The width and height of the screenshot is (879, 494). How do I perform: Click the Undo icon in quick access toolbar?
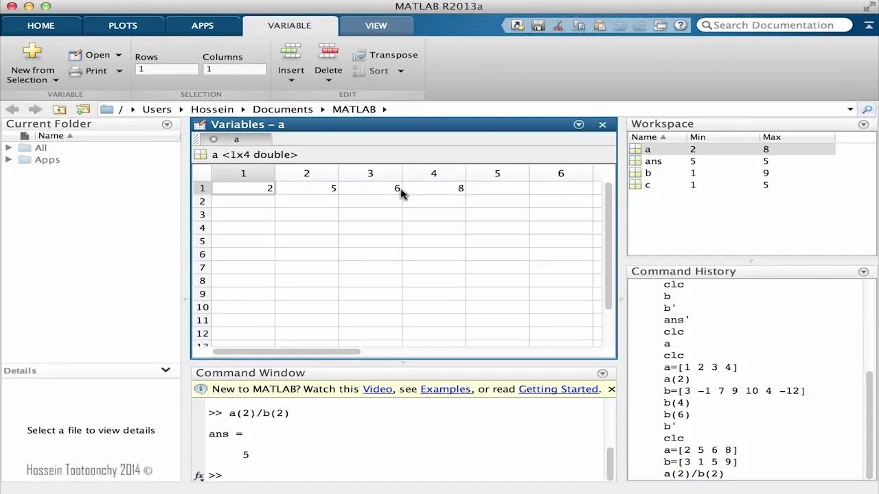(x=619, y=25)
